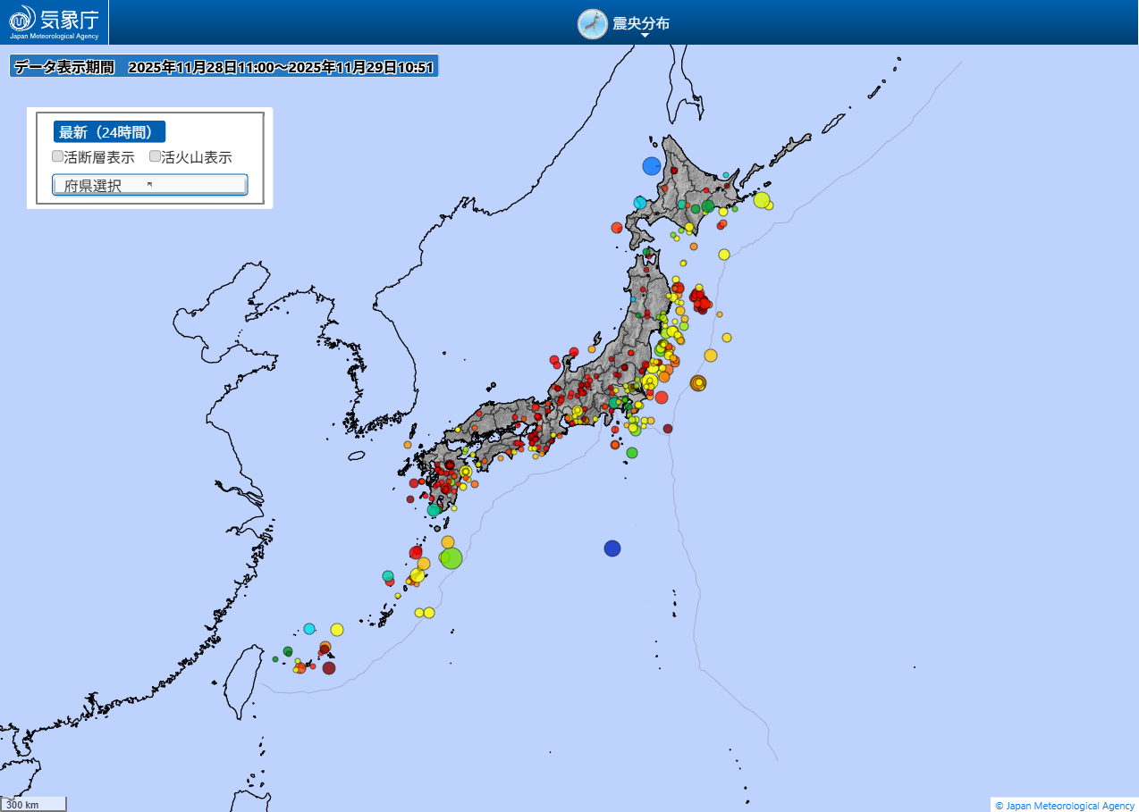1139x812 pixels.
Task: Click the Japan Meteorological Agency logo
Action: click(x=54, y=21)
